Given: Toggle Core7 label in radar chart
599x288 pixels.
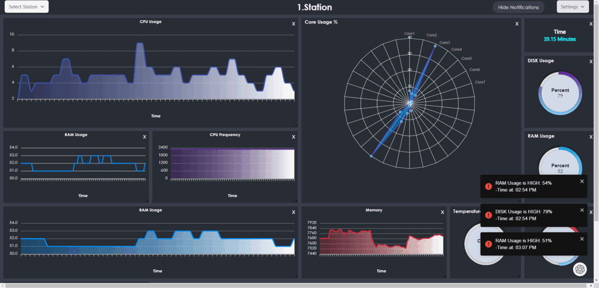Looking at the screenshot, I should (x=480, y=82).
